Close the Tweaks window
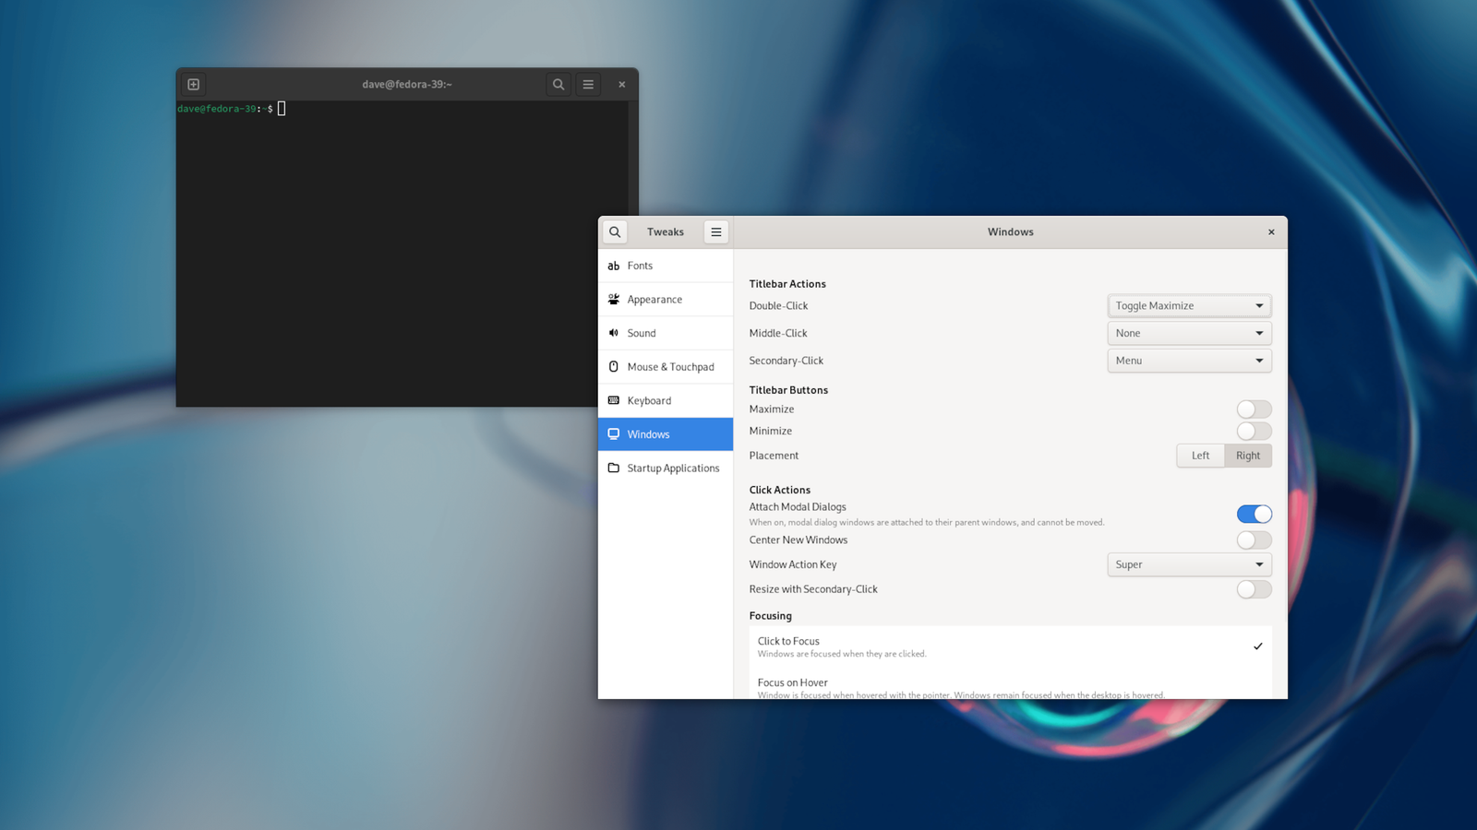This screenshot has width=1477, height=830. click(x=1271, y=232)
